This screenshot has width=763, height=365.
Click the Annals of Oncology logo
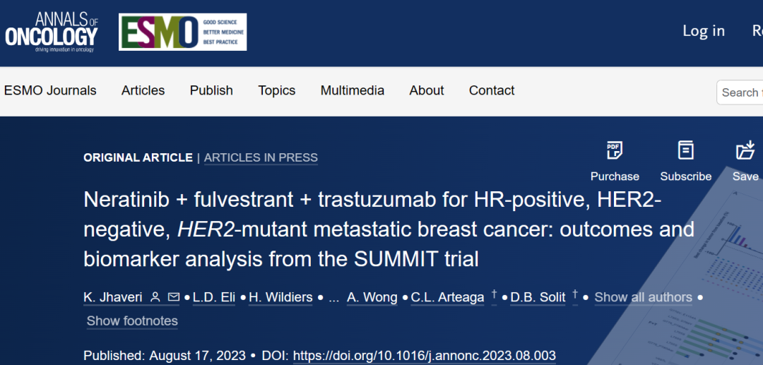[52, 32]
